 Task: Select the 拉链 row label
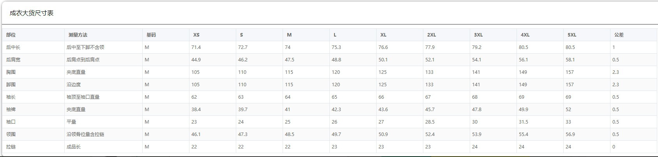click(x=11, y=147)
